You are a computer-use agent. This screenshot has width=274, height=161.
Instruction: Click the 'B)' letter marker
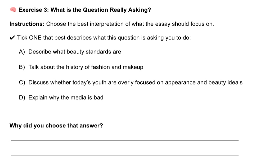tap(22, 67)
